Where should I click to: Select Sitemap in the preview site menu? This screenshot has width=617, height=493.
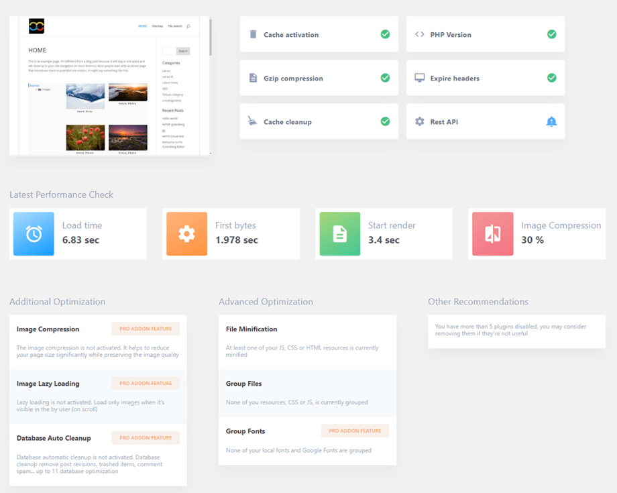158,26
